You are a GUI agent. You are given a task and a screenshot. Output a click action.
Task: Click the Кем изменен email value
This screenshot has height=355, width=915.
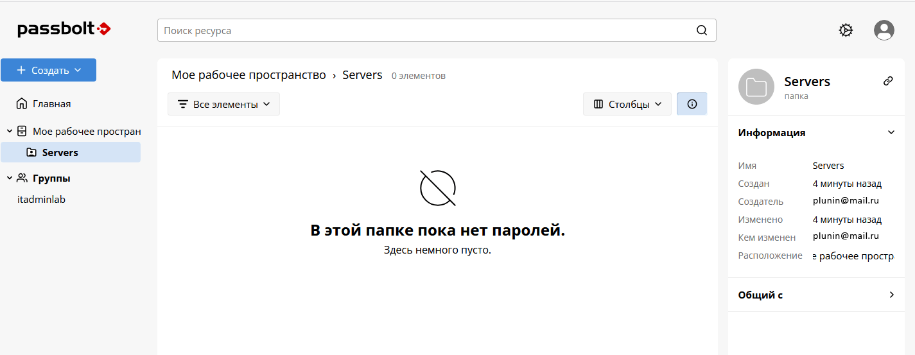(x=846, y=236)
